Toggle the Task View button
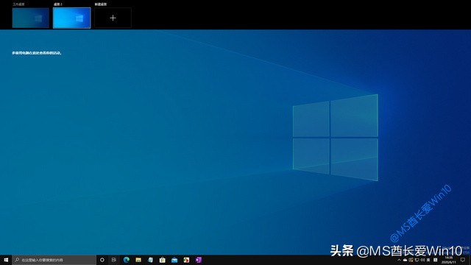 click(114, 260)
